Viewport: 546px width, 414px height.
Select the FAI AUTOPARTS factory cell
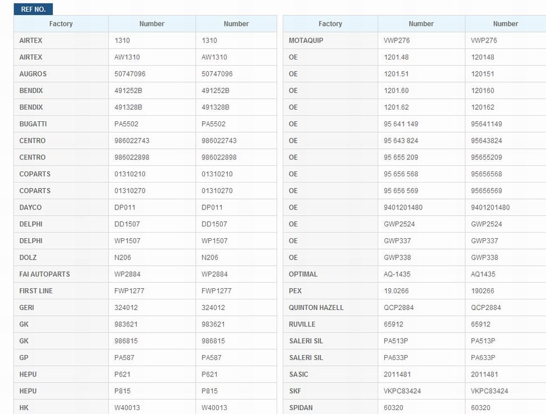61,274
